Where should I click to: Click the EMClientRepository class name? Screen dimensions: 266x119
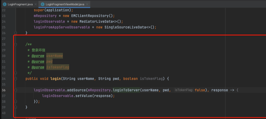click(x=90, y=16)
